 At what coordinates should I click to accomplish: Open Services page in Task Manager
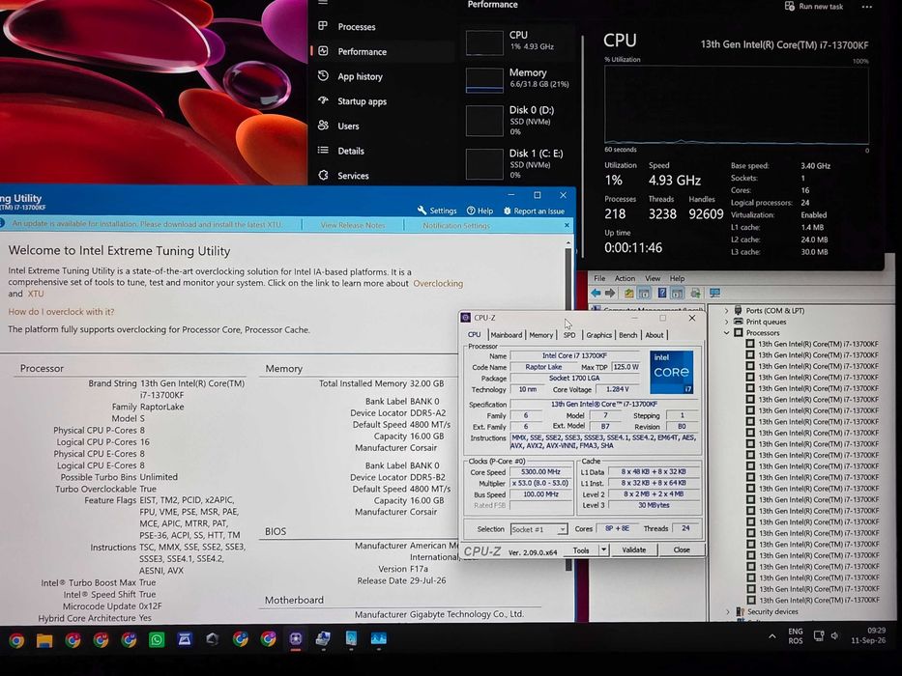click(x=352, y=176)
